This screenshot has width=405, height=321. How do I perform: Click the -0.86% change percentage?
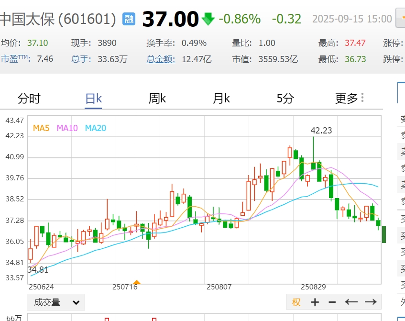click(240, 19)
